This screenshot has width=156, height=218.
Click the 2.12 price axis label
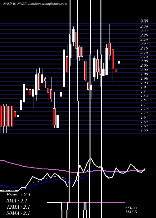point(144,57)
